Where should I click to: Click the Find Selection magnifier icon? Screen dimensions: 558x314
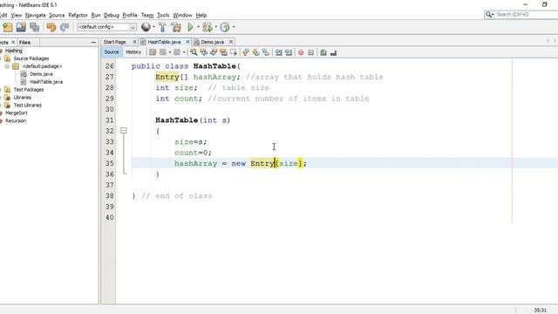194,52
